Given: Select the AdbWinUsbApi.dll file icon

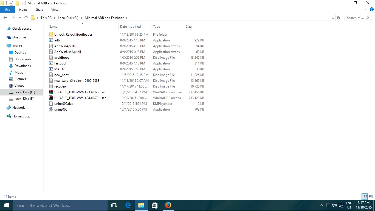Looking at the screenshot, I should click(51, 52).
